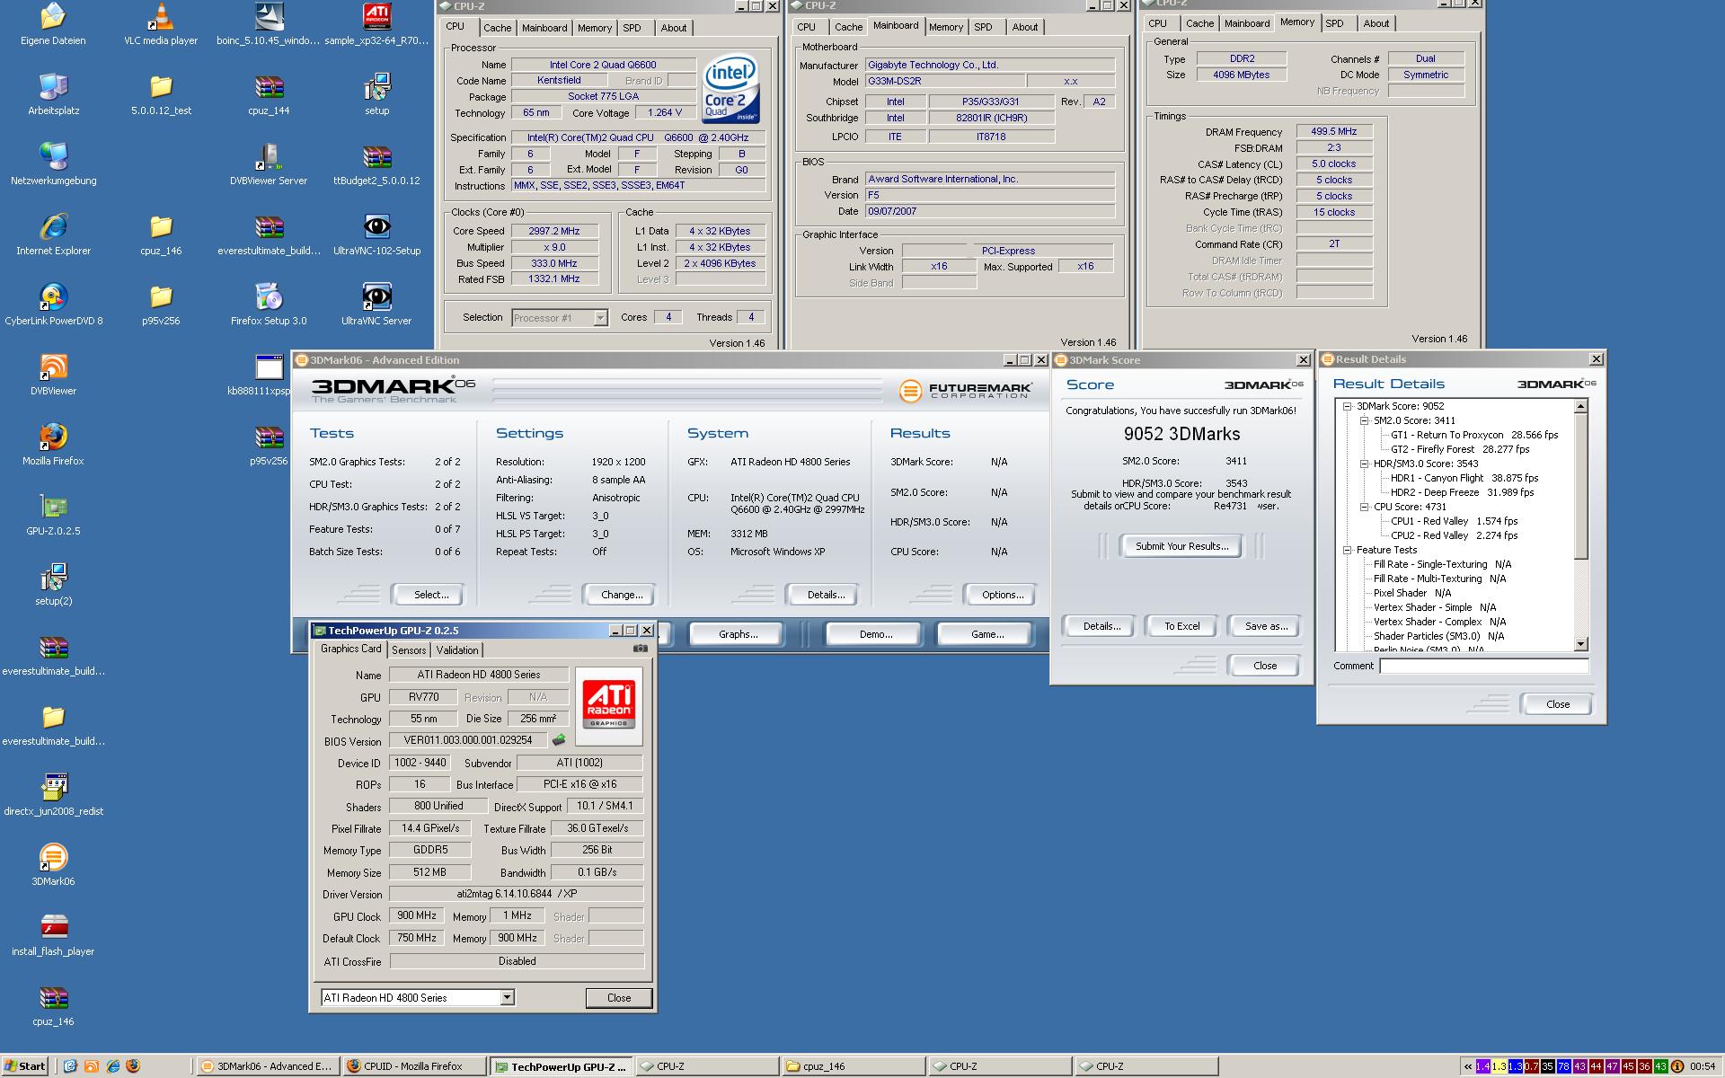1725x1078 pixels.
Task: Click Result Details scrollbar down arrow
Action: (x=1581, y=644)
